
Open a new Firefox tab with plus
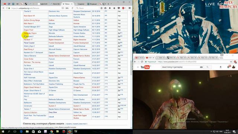click(108, 4)
